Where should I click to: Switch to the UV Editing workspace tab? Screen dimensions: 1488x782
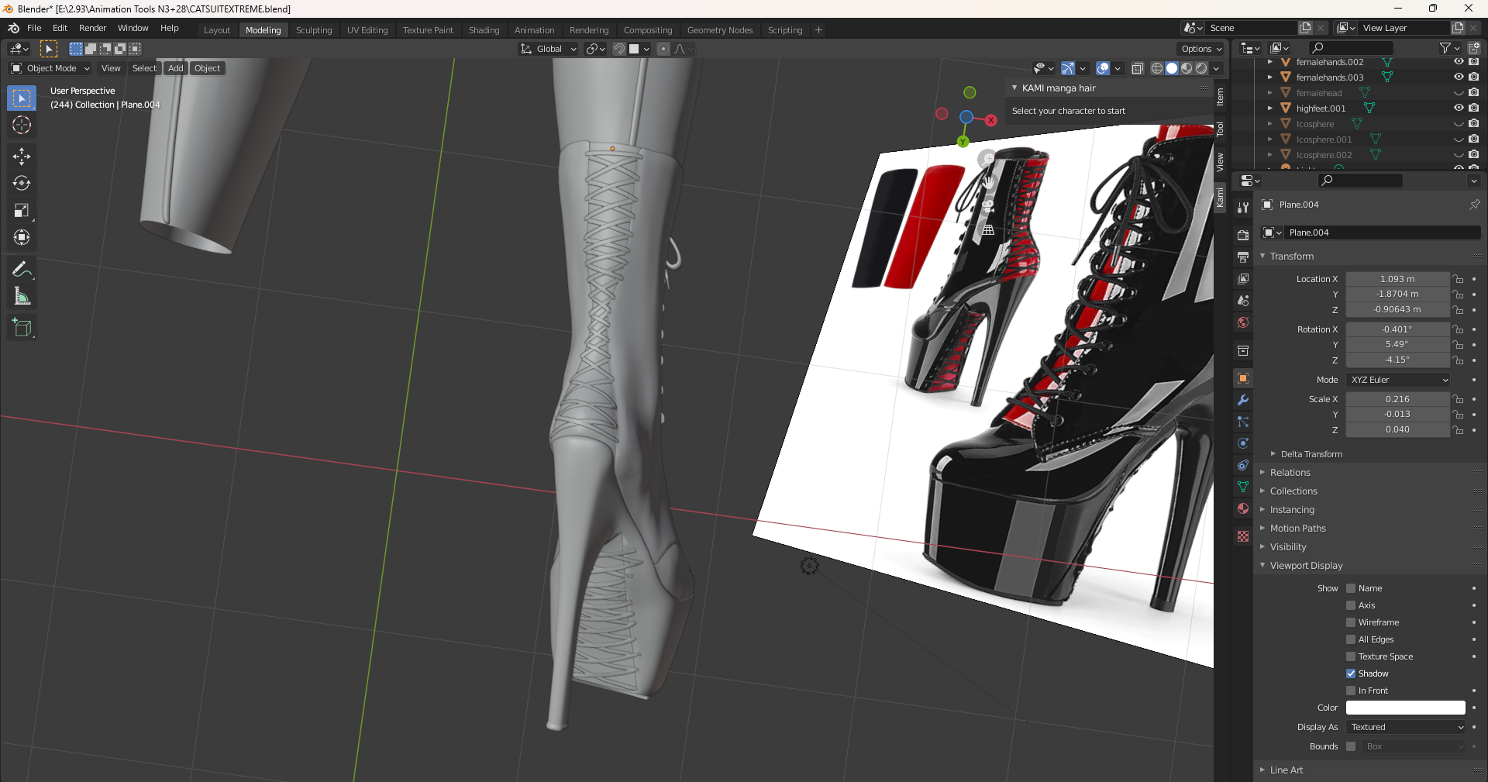(367, 30)
